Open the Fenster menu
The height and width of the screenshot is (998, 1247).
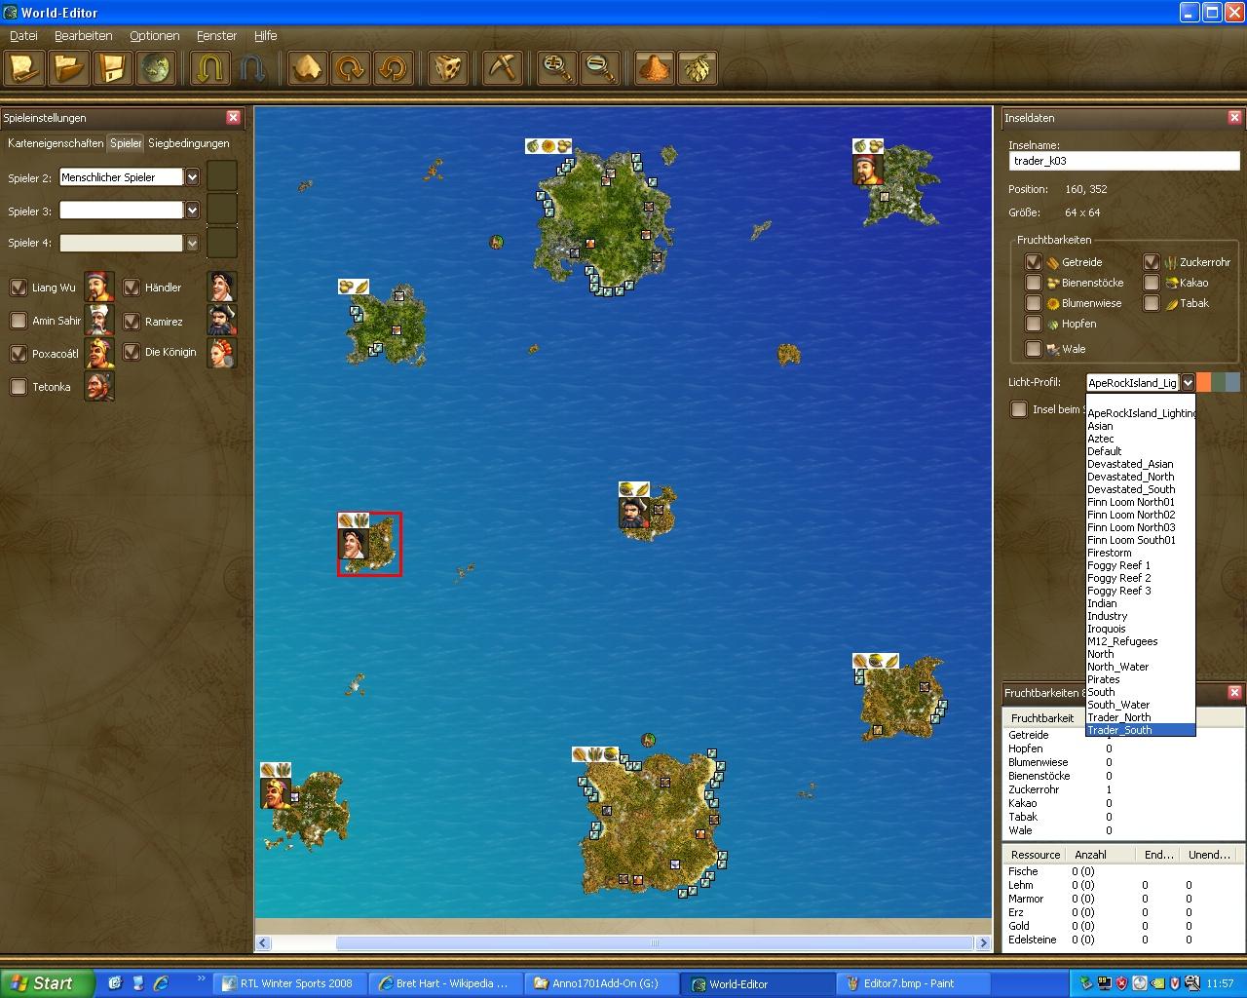[216, 36]
